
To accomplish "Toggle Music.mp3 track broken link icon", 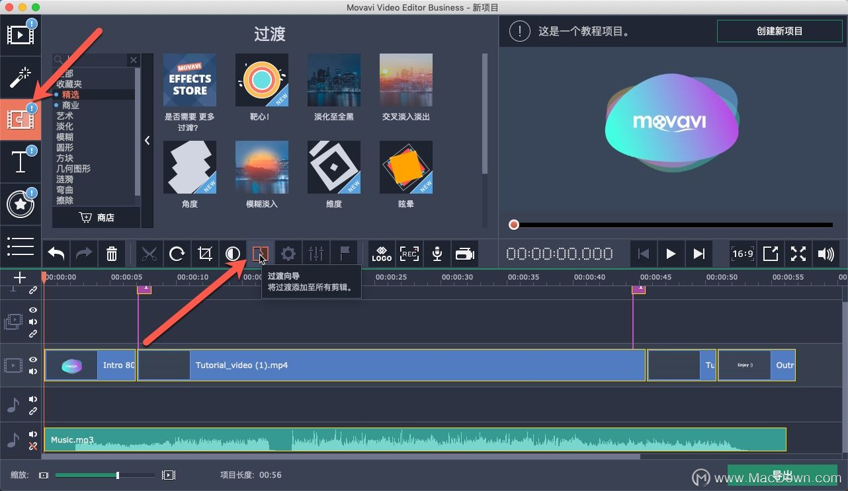I will (33, 446).
